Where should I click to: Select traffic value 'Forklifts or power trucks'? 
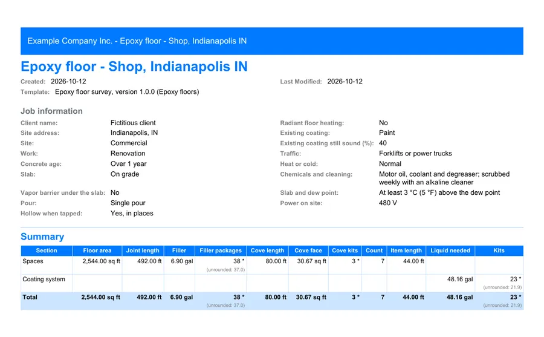click(x=415, y=154)
